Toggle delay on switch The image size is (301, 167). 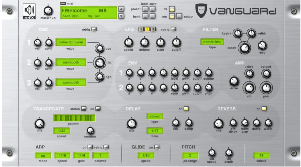[x=186, y=109]
